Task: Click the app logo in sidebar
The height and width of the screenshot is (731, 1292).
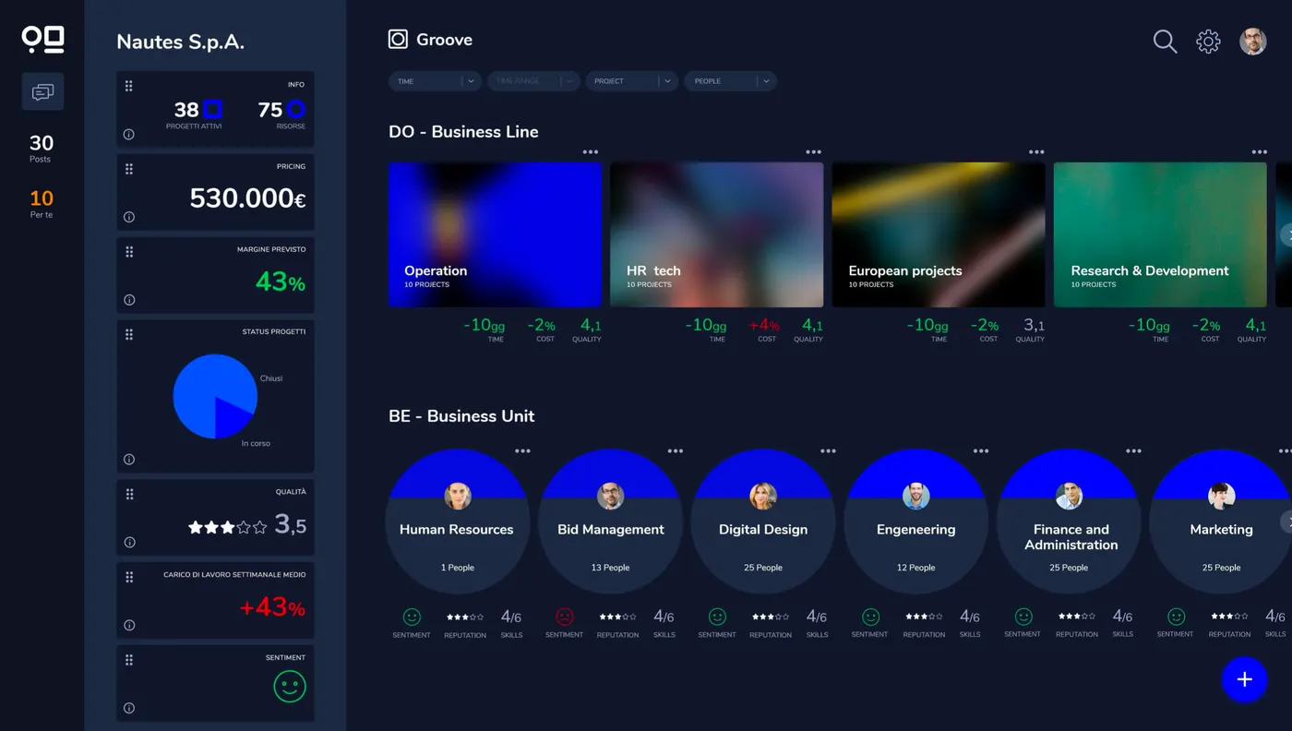Action: coord(42,39)
